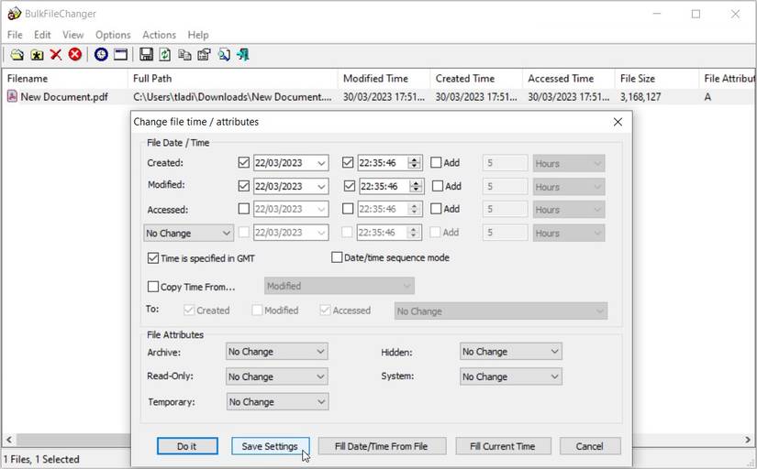Uncheck the Modified date checkbox
The width and height of the screenshot is (757, 469).
(x=244, y=186)
